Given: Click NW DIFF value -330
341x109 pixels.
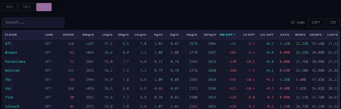Looking at the screenshot, I should pos(232,62).
